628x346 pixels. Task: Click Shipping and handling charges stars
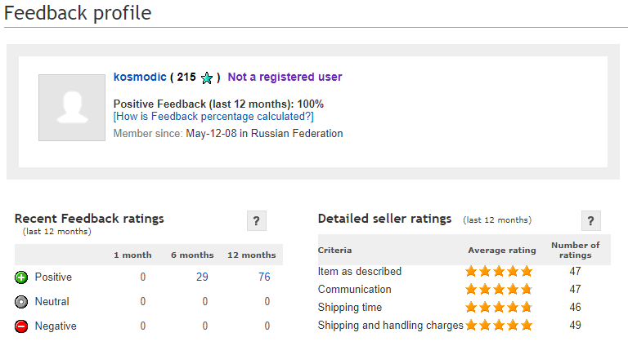[499, 325]
